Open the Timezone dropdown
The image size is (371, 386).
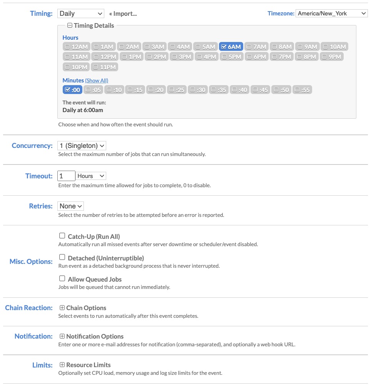pyautogui.click(x=331, y=13)
